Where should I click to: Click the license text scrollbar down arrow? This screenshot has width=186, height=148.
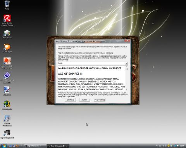(x=127, y=89)
